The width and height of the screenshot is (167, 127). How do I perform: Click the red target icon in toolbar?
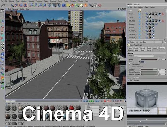click(100, 5)
